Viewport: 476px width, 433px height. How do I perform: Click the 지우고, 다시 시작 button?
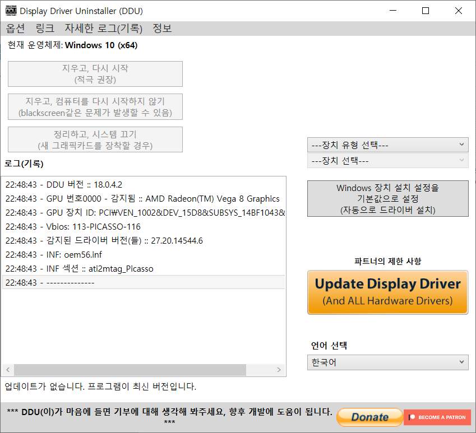(x=95, y=73)
